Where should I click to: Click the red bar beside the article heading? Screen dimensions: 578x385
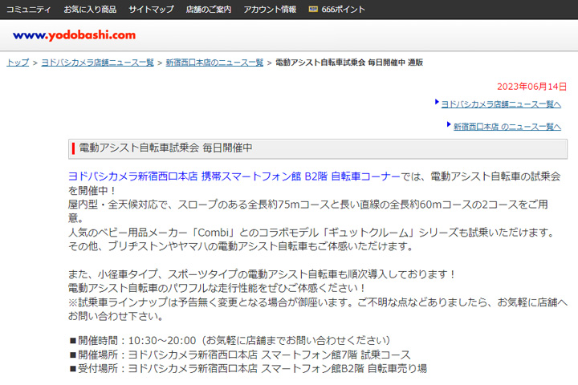coord(73,148)
